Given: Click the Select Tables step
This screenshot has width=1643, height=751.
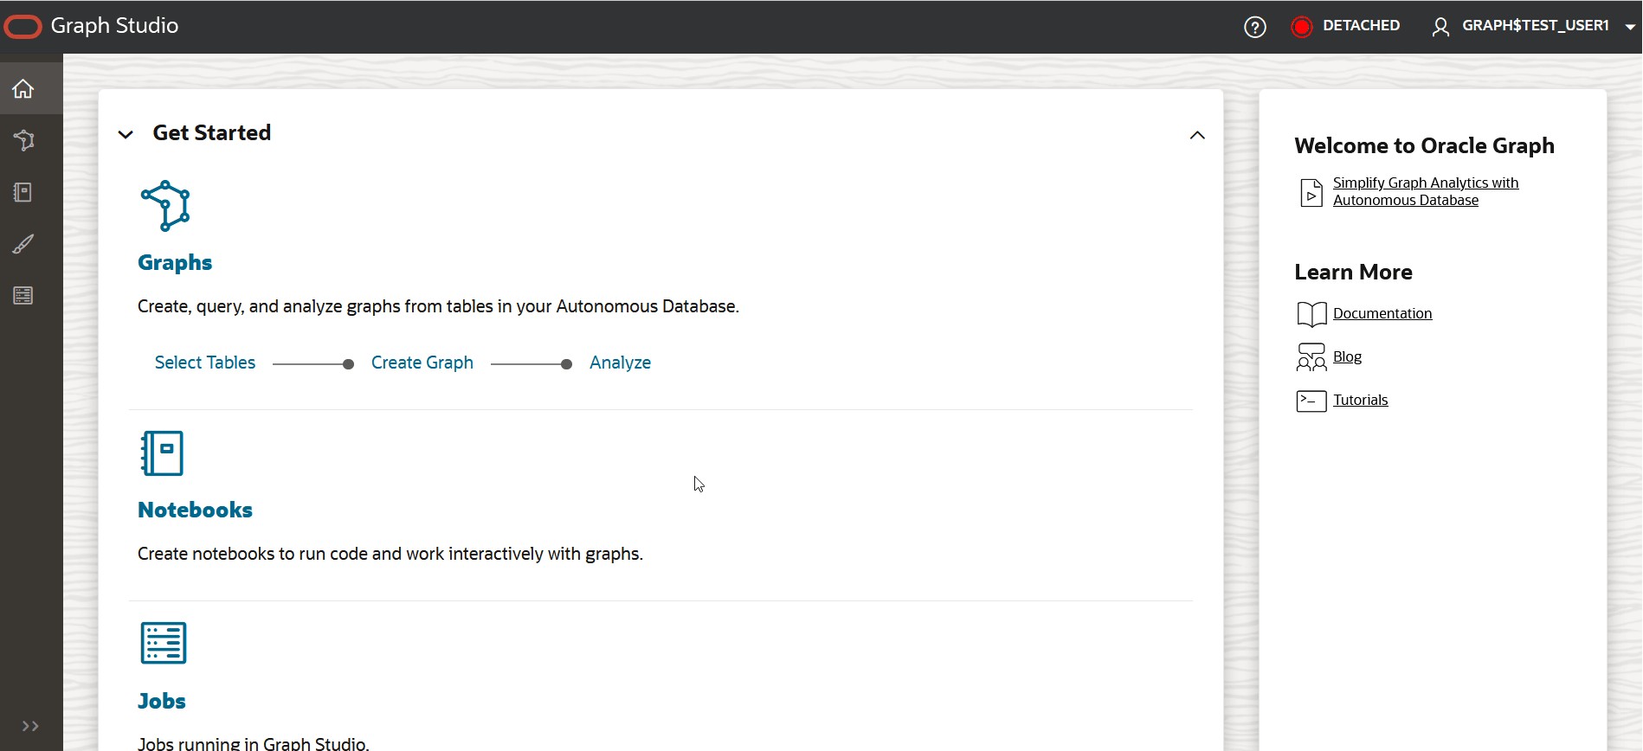Looking at the screenshot, I should pyautogui.click(x=205, y=363).
